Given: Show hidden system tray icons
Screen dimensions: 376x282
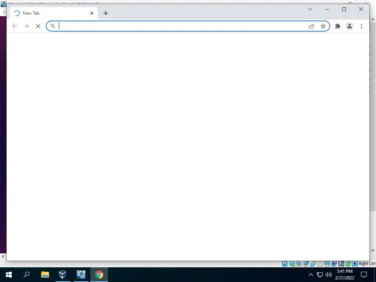Looking at the screenshot, I should (311, 275).
